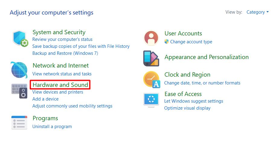Click the Appearance and Personalization icon

click(x=151, y=58)
